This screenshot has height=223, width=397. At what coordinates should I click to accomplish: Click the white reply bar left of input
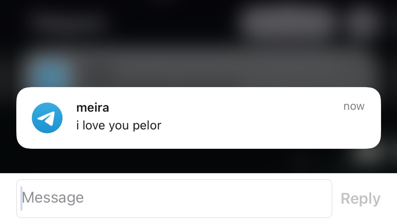pyautogui.click(x=8, y=199)
